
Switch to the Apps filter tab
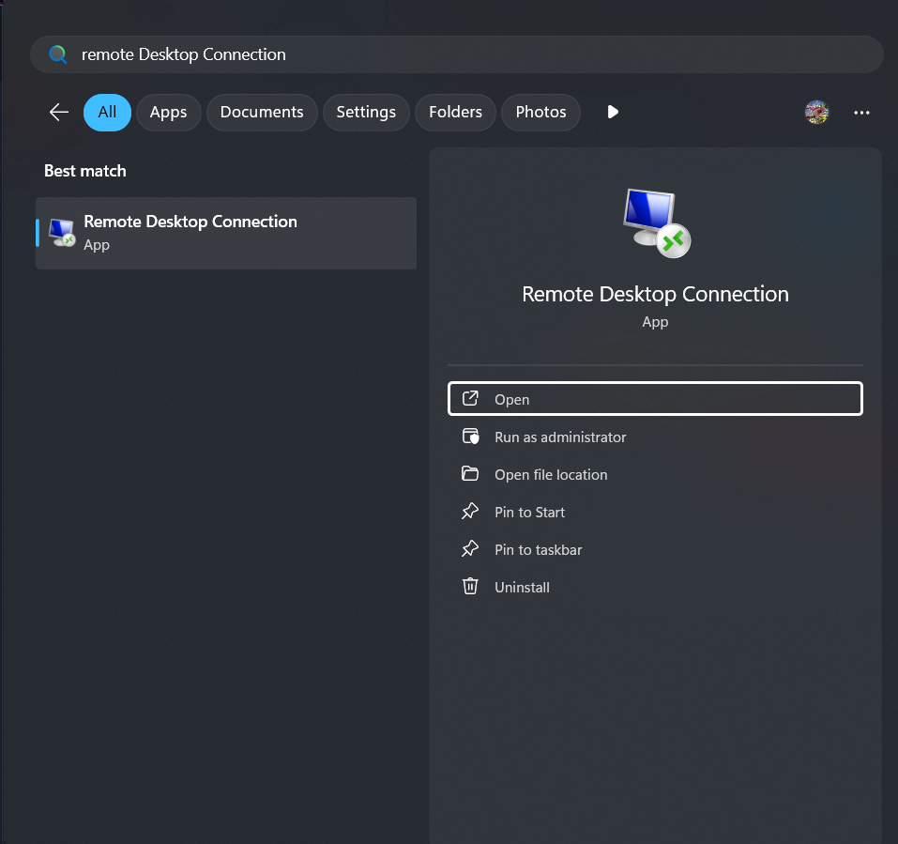(168, 113)
